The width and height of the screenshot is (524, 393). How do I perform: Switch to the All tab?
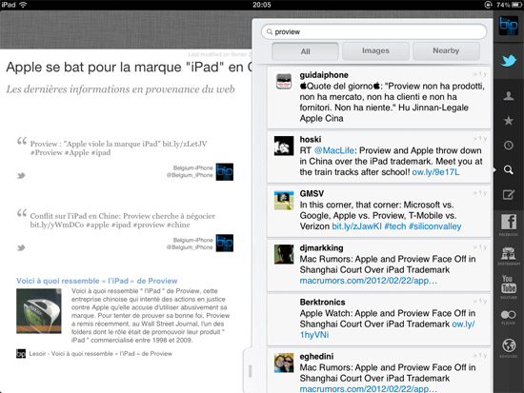coord(305,51)
